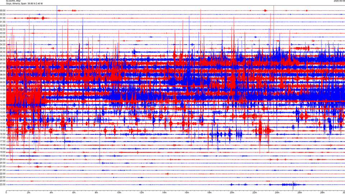The image size is (345, 194).
Task: Choose the 12:00 row label
Action: click(x=3, y=101)
